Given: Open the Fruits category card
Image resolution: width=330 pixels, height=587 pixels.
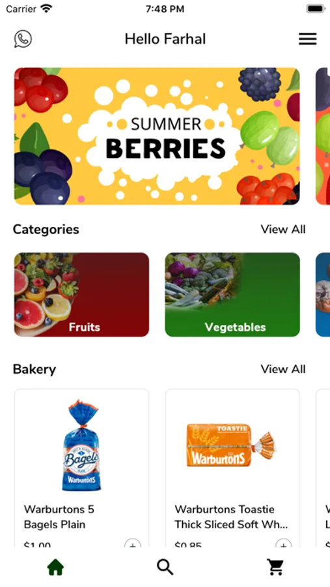Looking at the screenshot, I should point(81,295).
